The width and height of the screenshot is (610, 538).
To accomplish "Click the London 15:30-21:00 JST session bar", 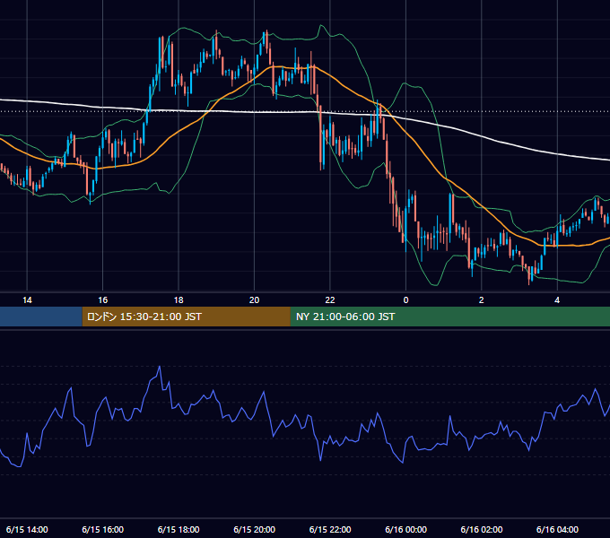I will point(186,317).
